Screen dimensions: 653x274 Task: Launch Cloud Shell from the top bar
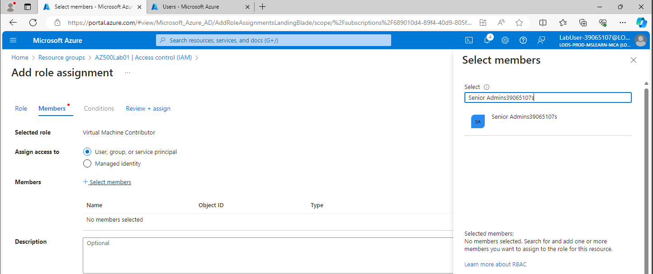[469, 40]
